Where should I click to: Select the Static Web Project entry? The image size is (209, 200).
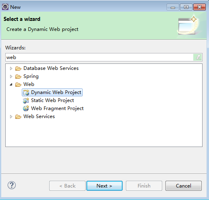pos(52,100)
